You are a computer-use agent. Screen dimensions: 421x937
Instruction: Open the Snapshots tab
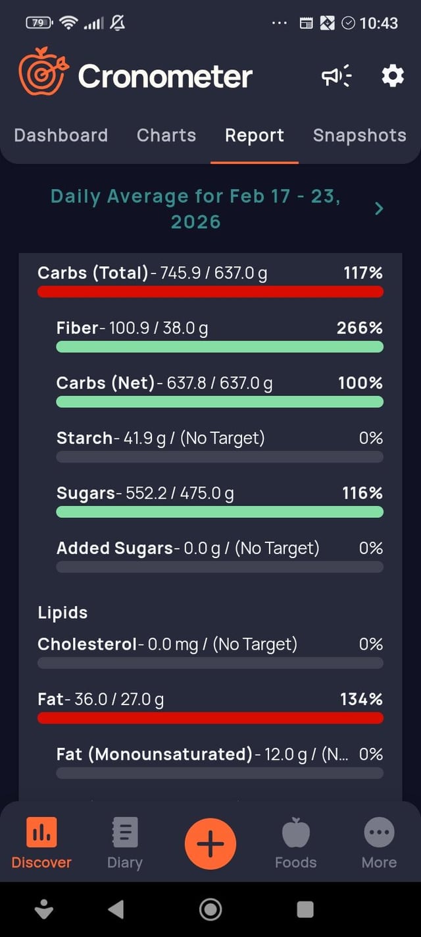[359, 136]
